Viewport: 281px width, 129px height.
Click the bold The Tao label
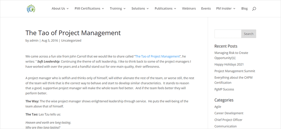coord(32,114)
